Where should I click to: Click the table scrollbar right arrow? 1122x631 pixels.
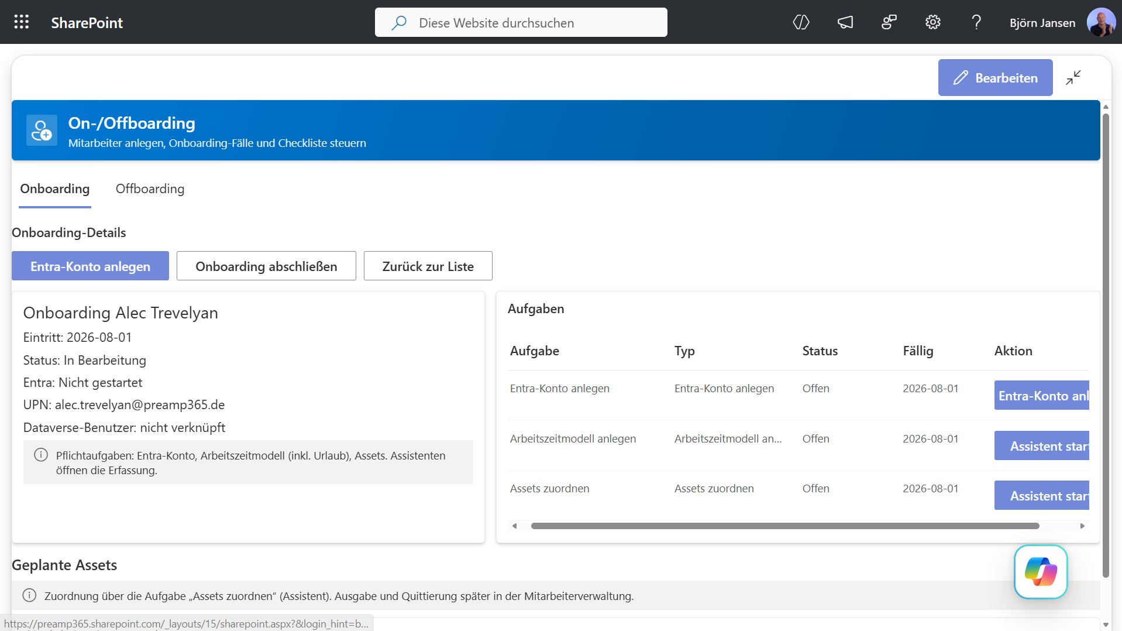coord(1082,526)
